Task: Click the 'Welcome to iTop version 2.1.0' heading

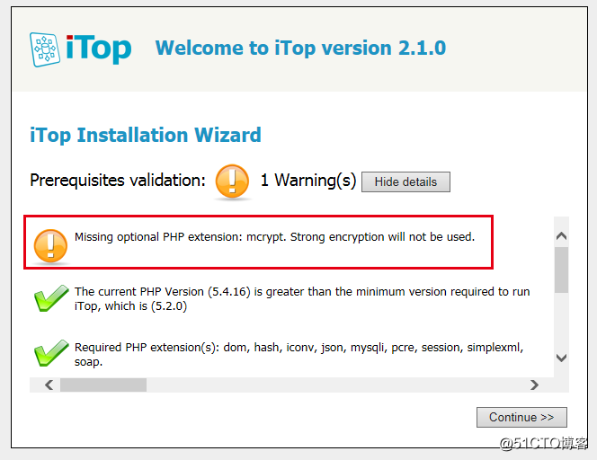Action: tap(300, 48)
